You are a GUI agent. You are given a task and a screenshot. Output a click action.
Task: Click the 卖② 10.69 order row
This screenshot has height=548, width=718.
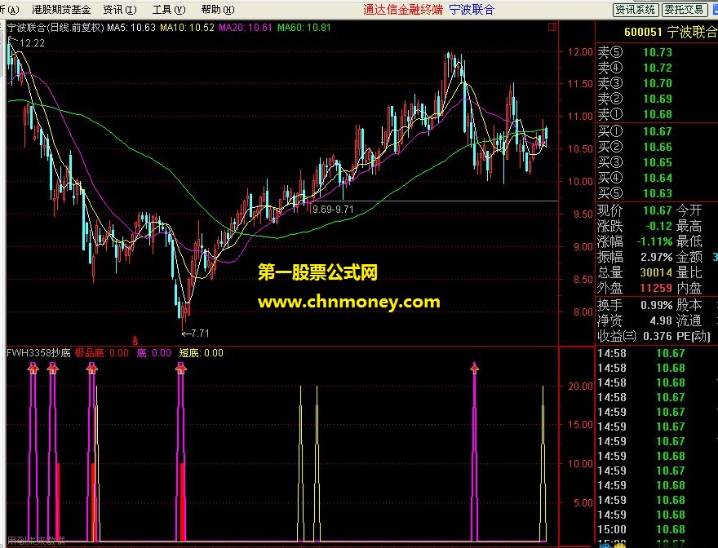tap(656, 99)
